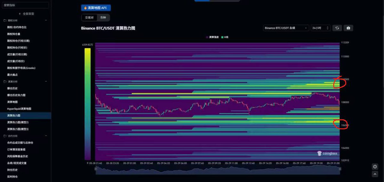Click 全部类型 back link
This screenshot has width=384, height=182.
(x=28, y=14)
